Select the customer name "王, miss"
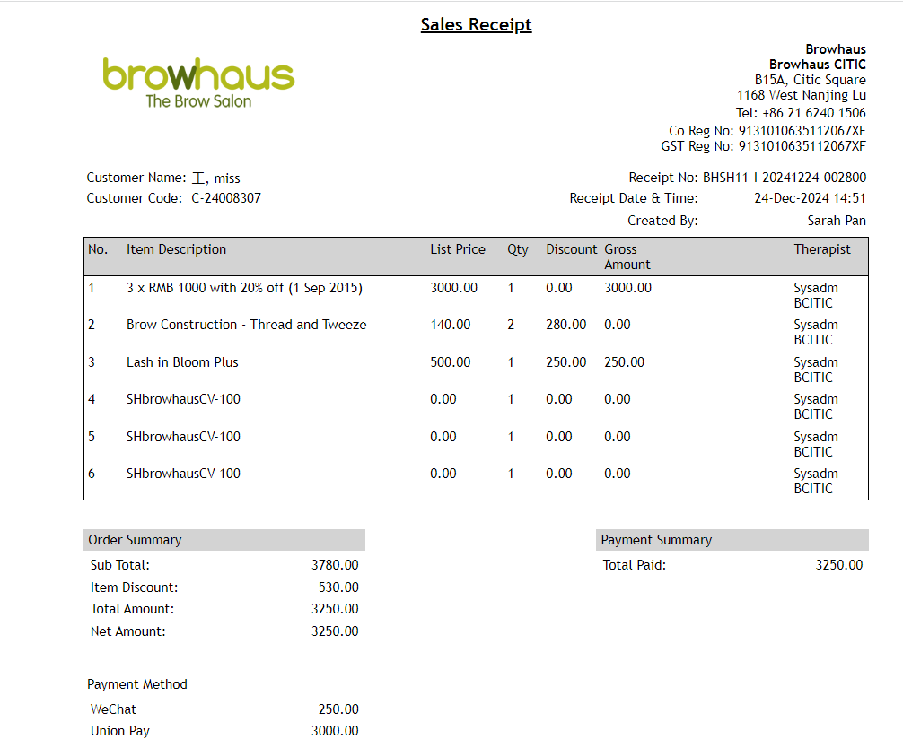This screenshot has height=748, width=903. [x=216, y=178]
